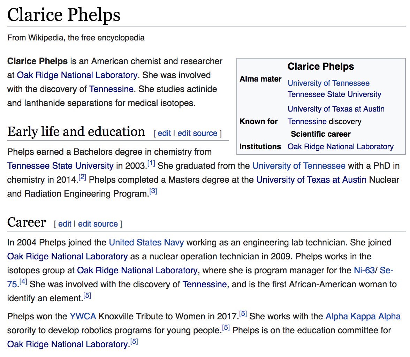
Task: Click Tennessine link in Known for row
Action: pos(307,121)
